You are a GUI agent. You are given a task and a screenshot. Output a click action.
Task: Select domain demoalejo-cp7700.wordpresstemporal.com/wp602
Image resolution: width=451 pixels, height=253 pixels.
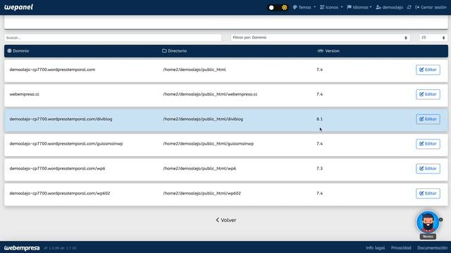pos(60,193)
